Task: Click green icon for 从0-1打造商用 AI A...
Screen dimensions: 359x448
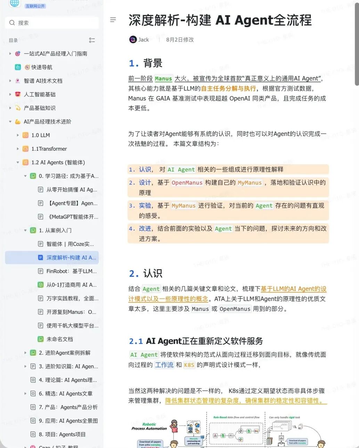Action: coord(41,285)
